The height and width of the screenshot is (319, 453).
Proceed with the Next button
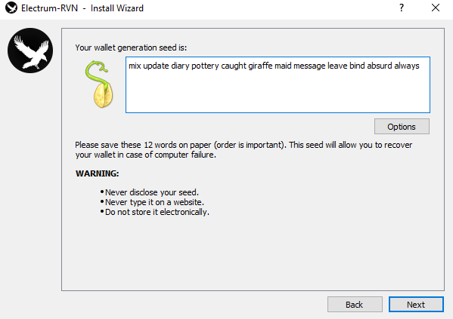416,305
